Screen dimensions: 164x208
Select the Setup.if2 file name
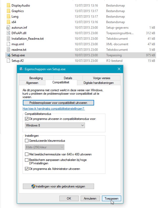tap(18, 61)
